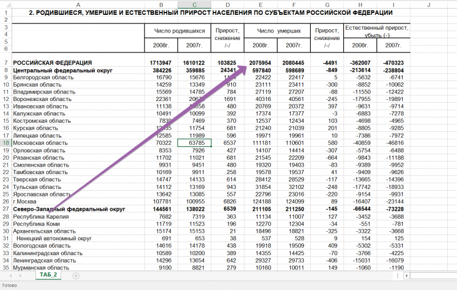The width and height of the screenshot is (457, 290).
Task: Select the 'Костромская область' cell
Action: (x=78, y=121)
